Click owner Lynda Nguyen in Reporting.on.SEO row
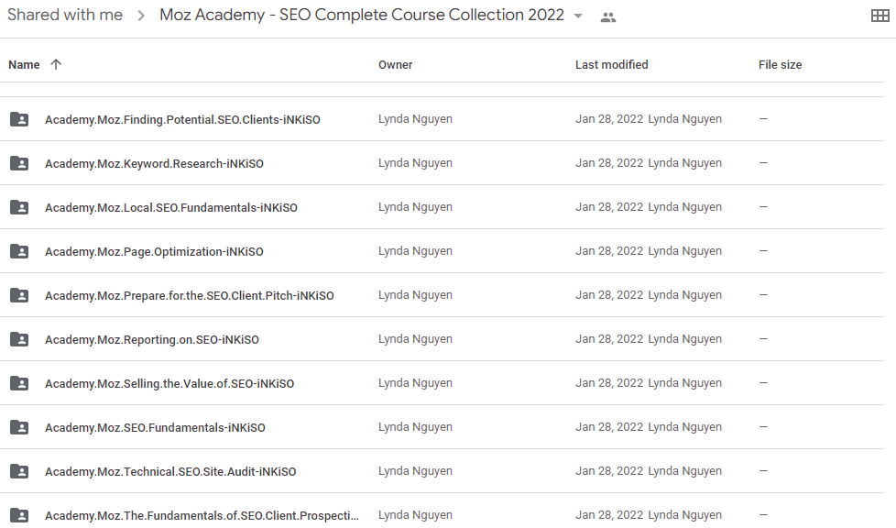Image resolution: width=896 pixels, height=528 pixels. (x=415, y=339)
